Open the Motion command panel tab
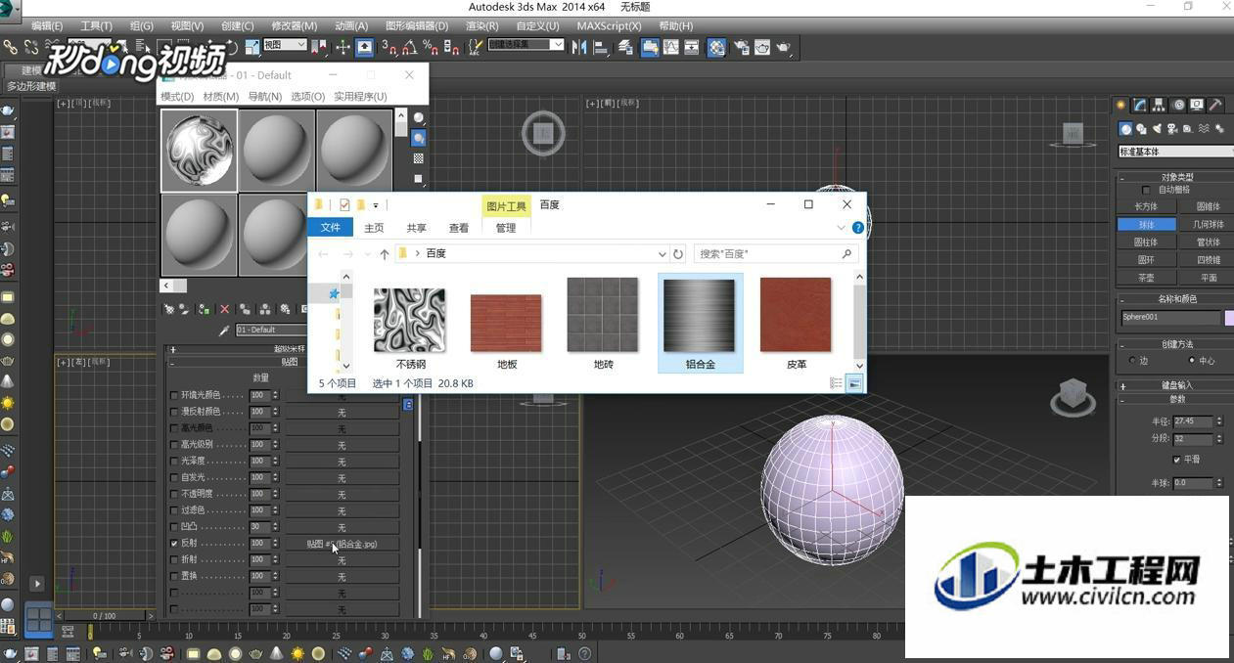 [1178, 105]
